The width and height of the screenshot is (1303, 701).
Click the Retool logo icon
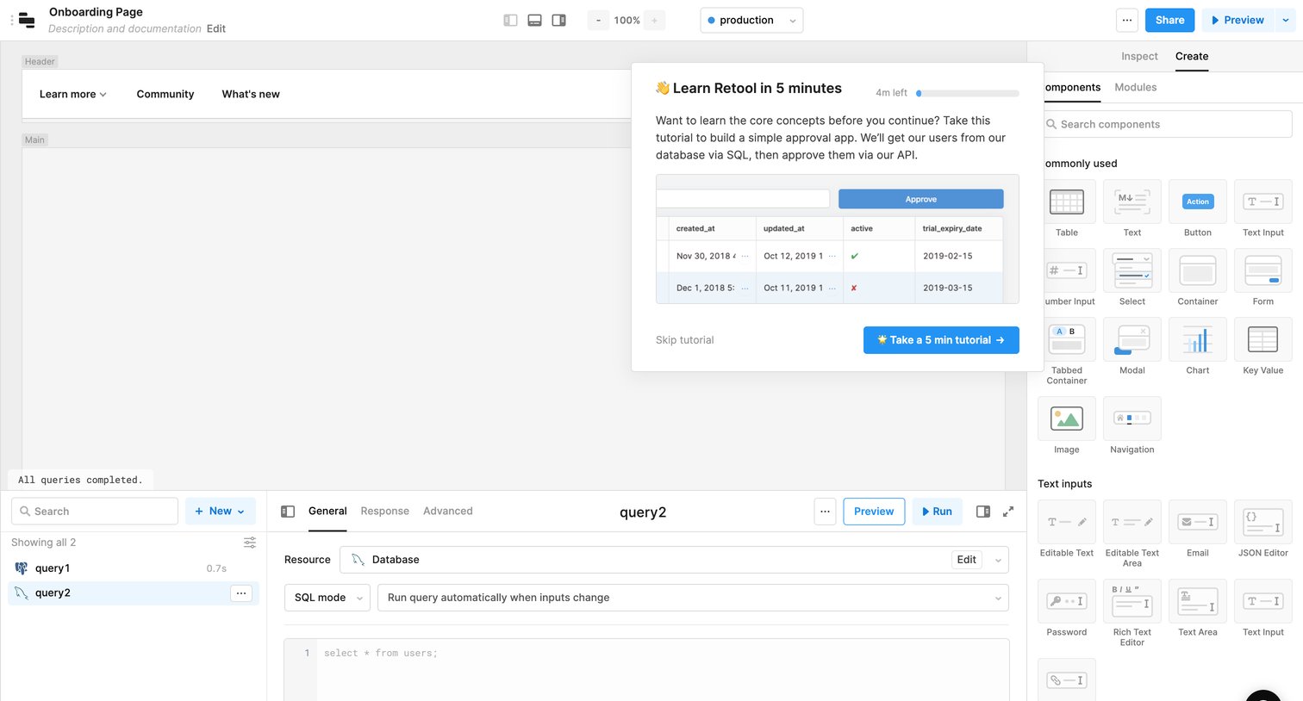(x=27, y=20)
